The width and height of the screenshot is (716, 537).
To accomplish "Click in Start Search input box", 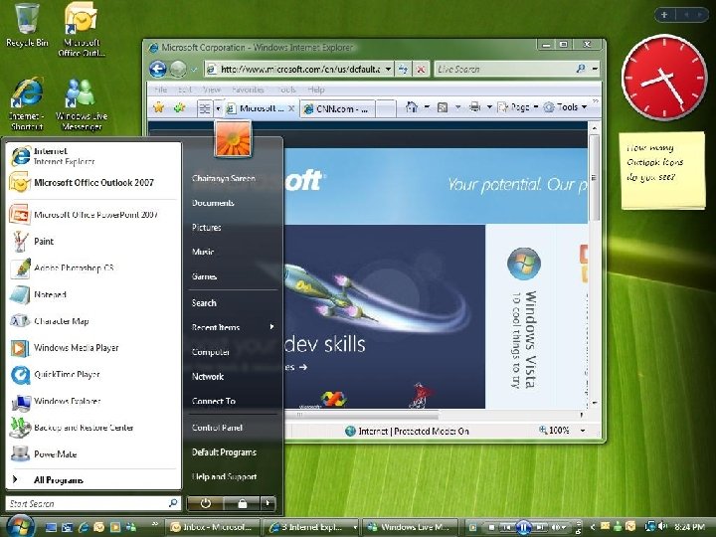I will click(x=93, y=503).
